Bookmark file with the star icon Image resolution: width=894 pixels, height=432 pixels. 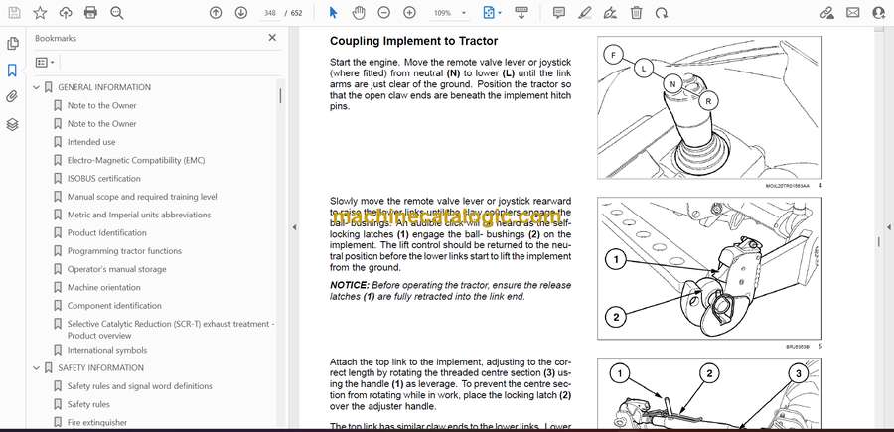pyautogui.click(x=40, y=13)
